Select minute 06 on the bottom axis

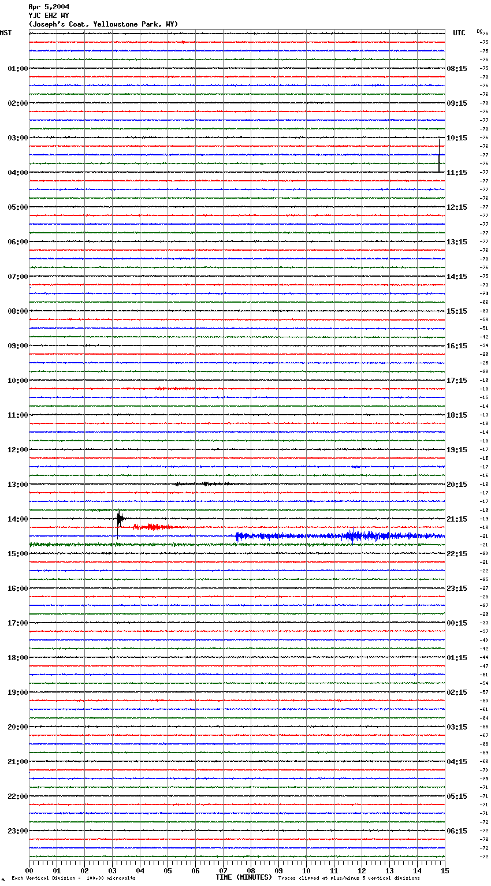195,870
